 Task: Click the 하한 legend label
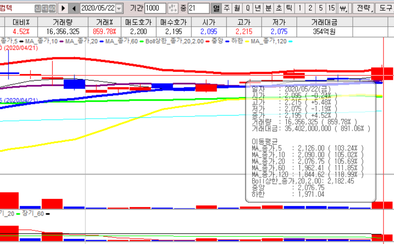tap(237, 41)
